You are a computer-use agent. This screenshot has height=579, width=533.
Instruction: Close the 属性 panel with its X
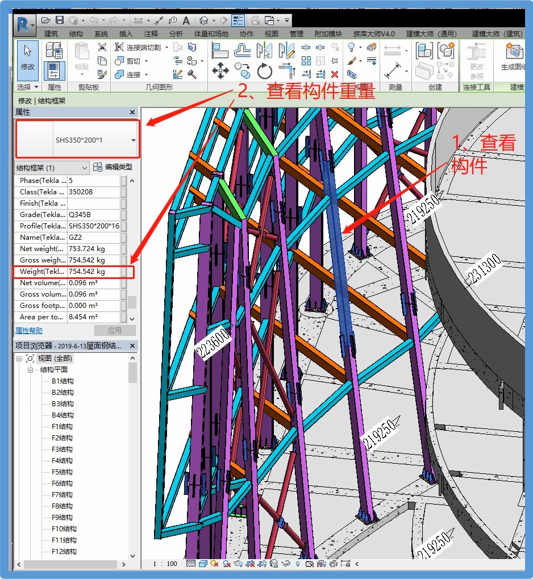click(x=132, y=112)
